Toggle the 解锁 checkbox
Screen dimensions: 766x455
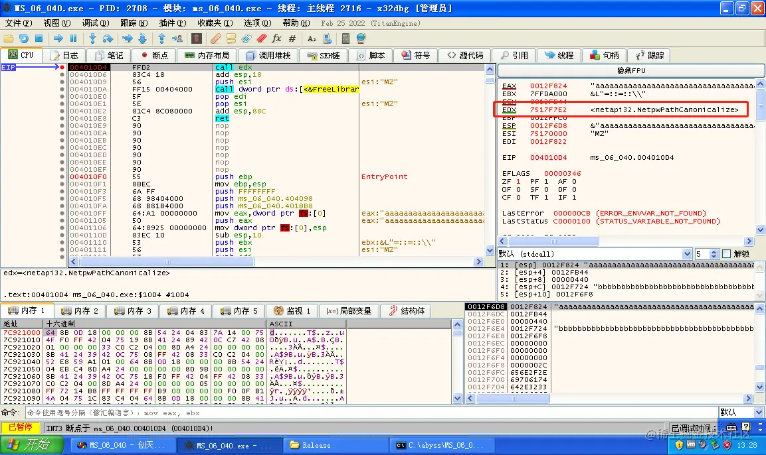(x=726, y=253)
